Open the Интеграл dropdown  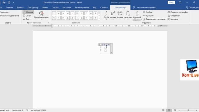click(x=128, y=16)
